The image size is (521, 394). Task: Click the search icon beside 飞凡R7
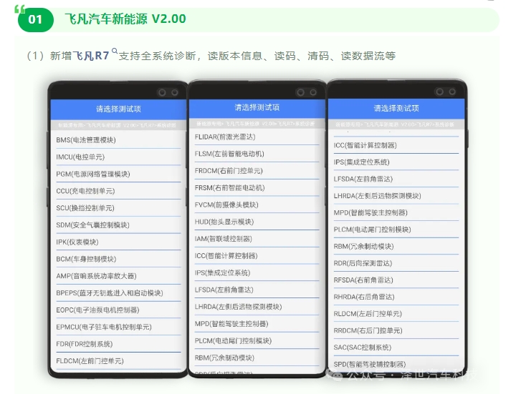click(115, 51)
